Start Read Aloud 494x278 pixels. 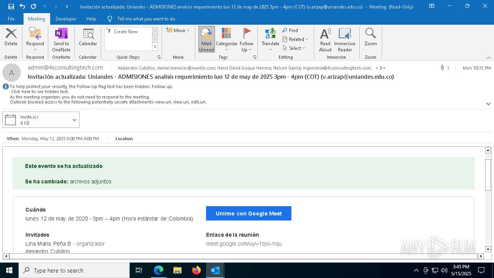tap(325, 39)
